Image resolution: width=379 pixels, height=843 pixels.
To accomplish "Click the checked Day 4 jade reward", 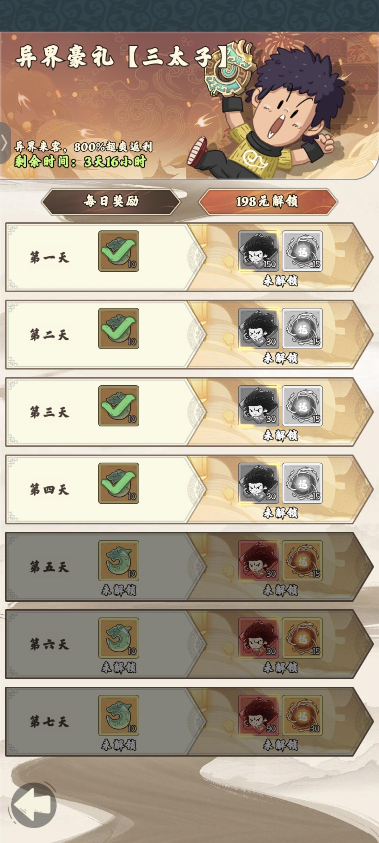I will click(119, 483).
